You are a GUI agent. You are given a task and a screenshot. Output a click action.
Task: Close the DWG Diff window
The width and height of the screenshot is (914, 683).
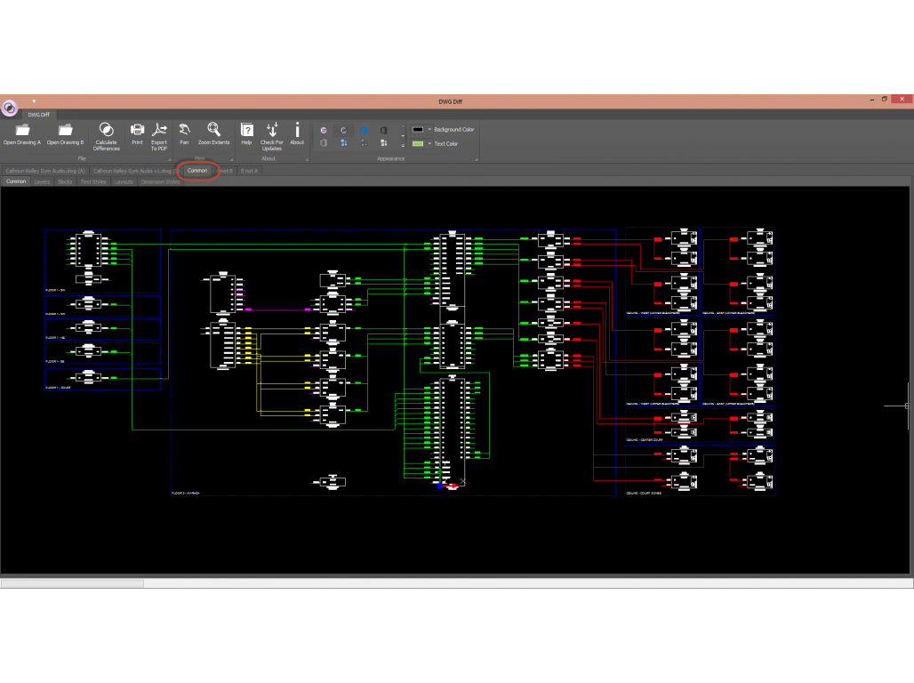click(x=902, y=99)
